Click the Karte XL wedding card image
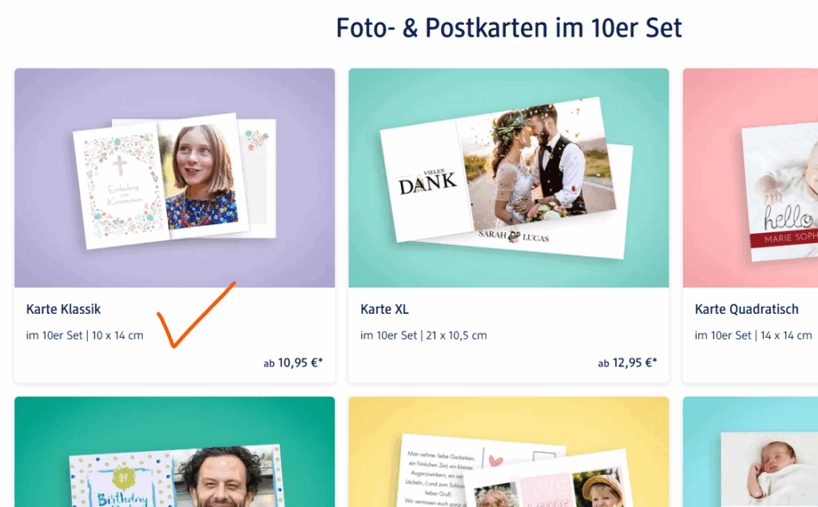This screenshot has height=507, width=818. click(x=509, y=178)
